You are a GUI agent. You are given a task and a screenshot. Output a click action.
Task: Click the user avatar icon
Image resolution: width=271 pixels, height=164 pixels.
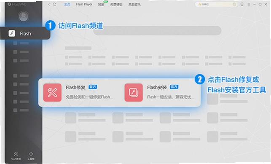click(x=24, y=16)
